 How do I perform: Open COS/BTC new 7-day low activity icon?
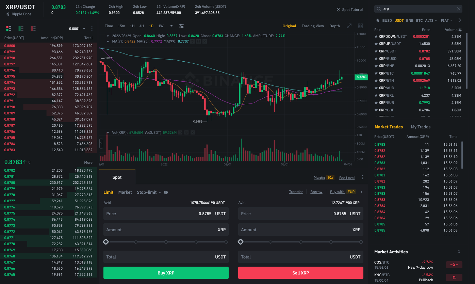pyautogui.click(x=454, y=265)
